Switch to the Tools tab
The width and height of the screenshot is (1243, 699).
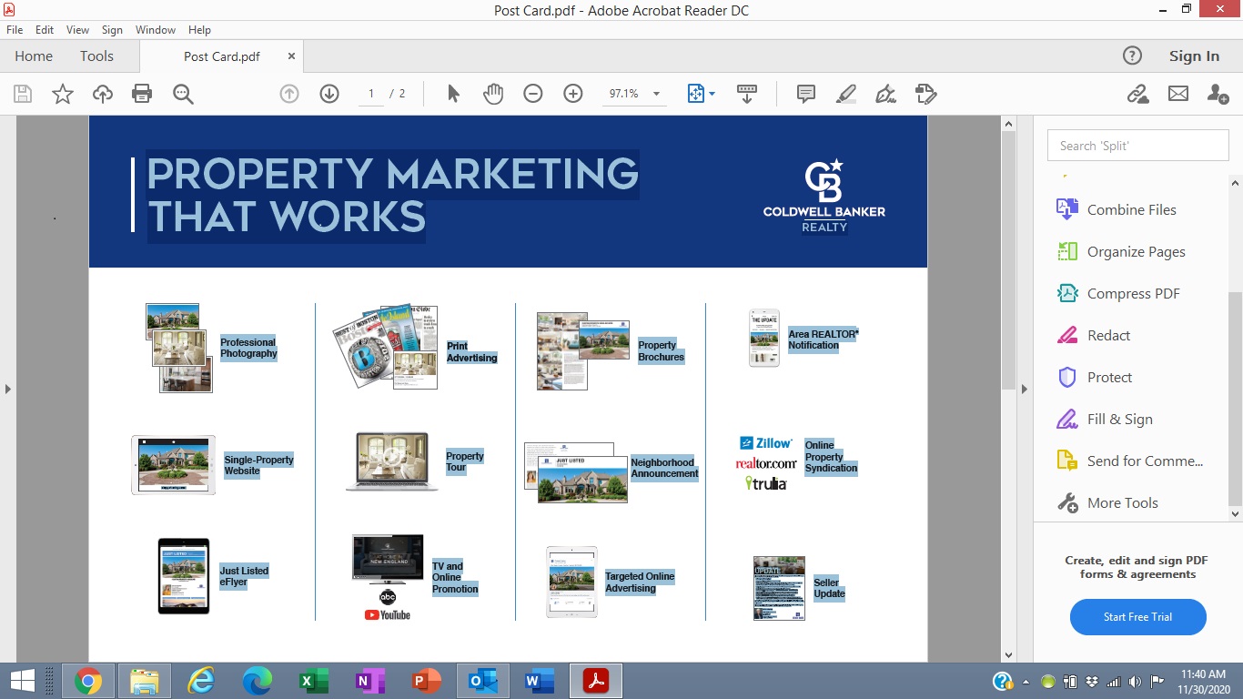[96, 56]
